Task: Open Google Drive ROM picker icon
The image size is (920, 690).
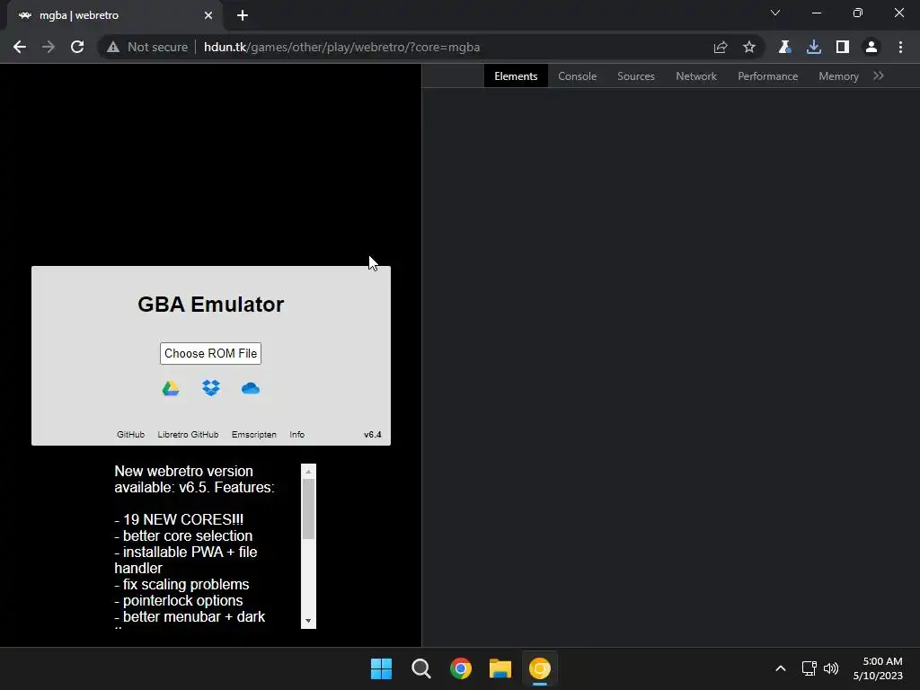Action: coord(171,388)
